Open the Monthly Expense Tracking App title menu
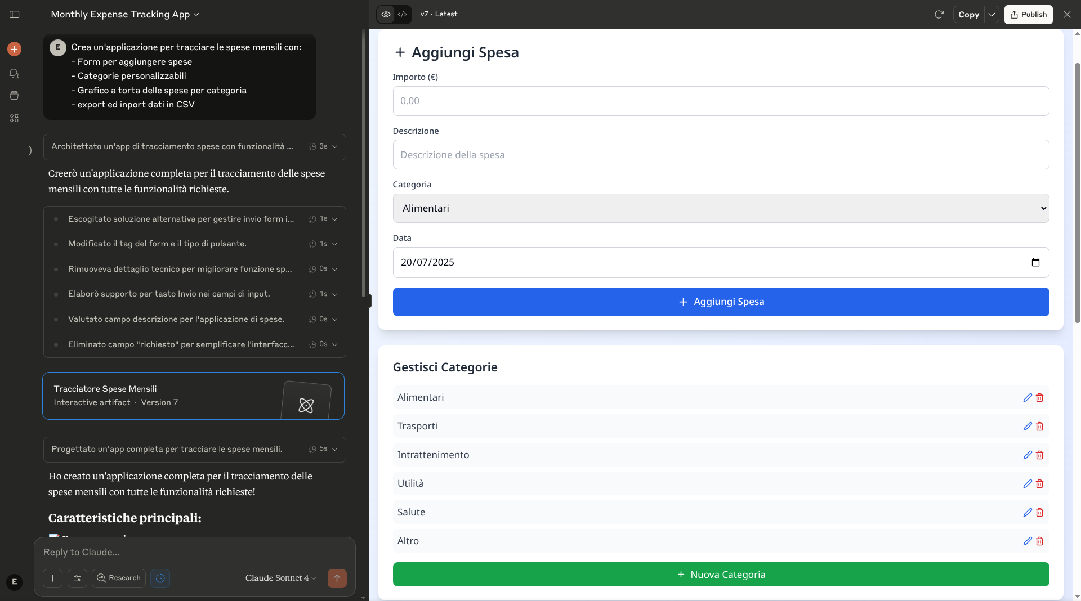This screenshot has height=601, width=1081. tap(125, 15)
